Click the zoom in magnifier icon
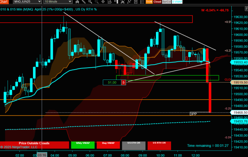 coord(90,2)
